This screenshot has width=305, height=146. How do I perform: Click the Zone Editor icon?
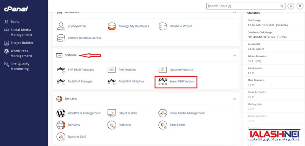pyautogui.click(x=163, y=125)
